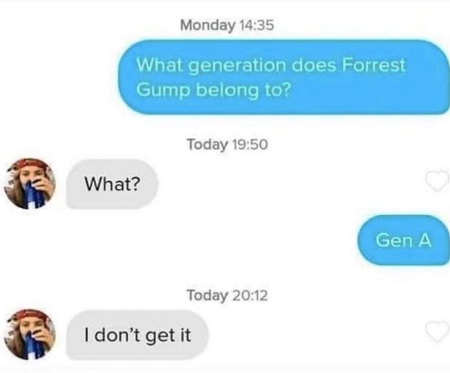The image size is (450, 373).
Task: Click the word "don't" in last reply
Action: click(117, 334)
